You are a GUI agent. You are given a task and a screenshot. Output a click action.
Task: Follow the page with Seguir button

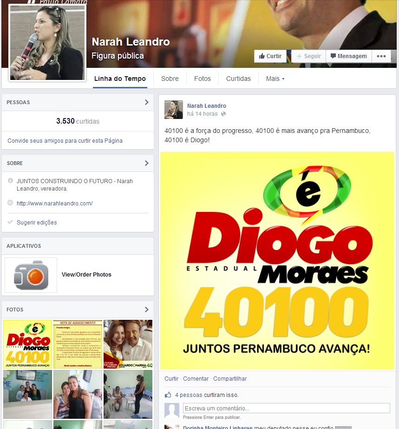click(308, 56)
